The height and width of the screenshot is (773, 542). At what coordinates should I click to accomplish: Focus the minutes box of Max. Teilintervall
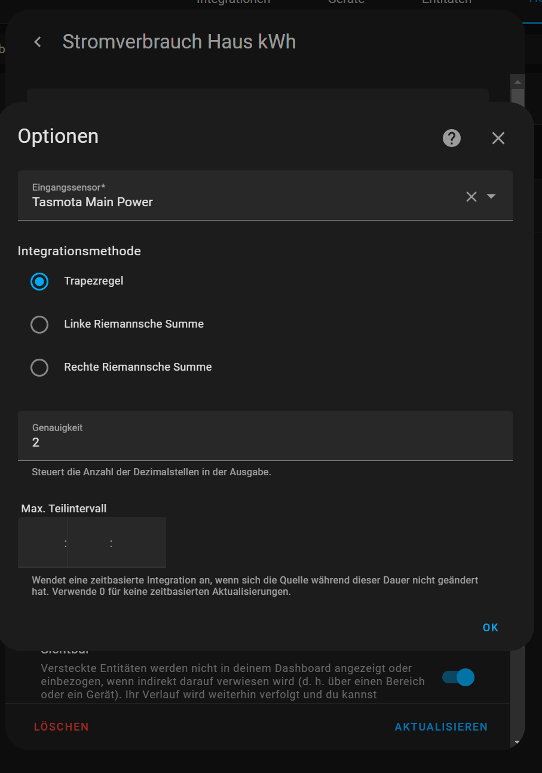(88, 543)
